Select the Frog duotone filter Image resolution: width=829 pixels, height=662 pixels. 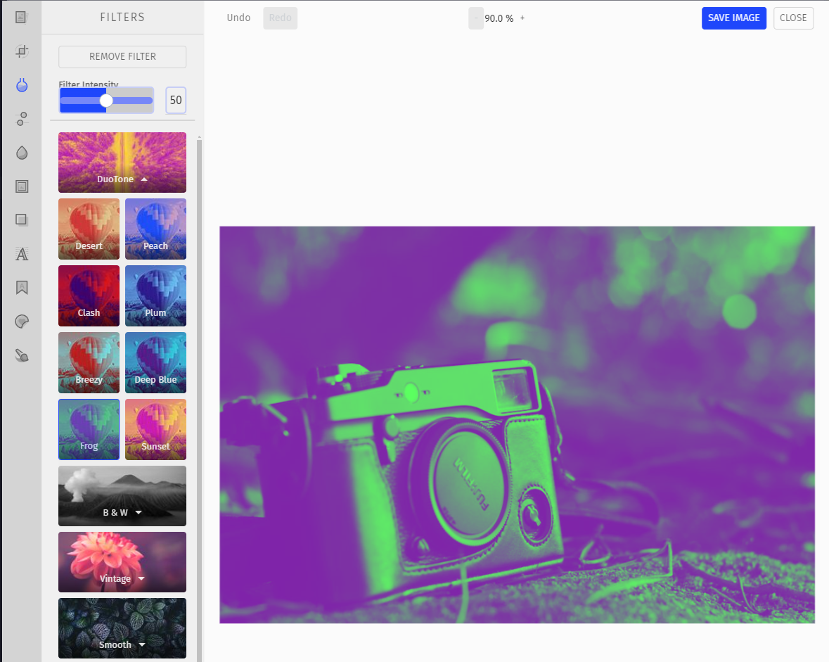[89, 429]
